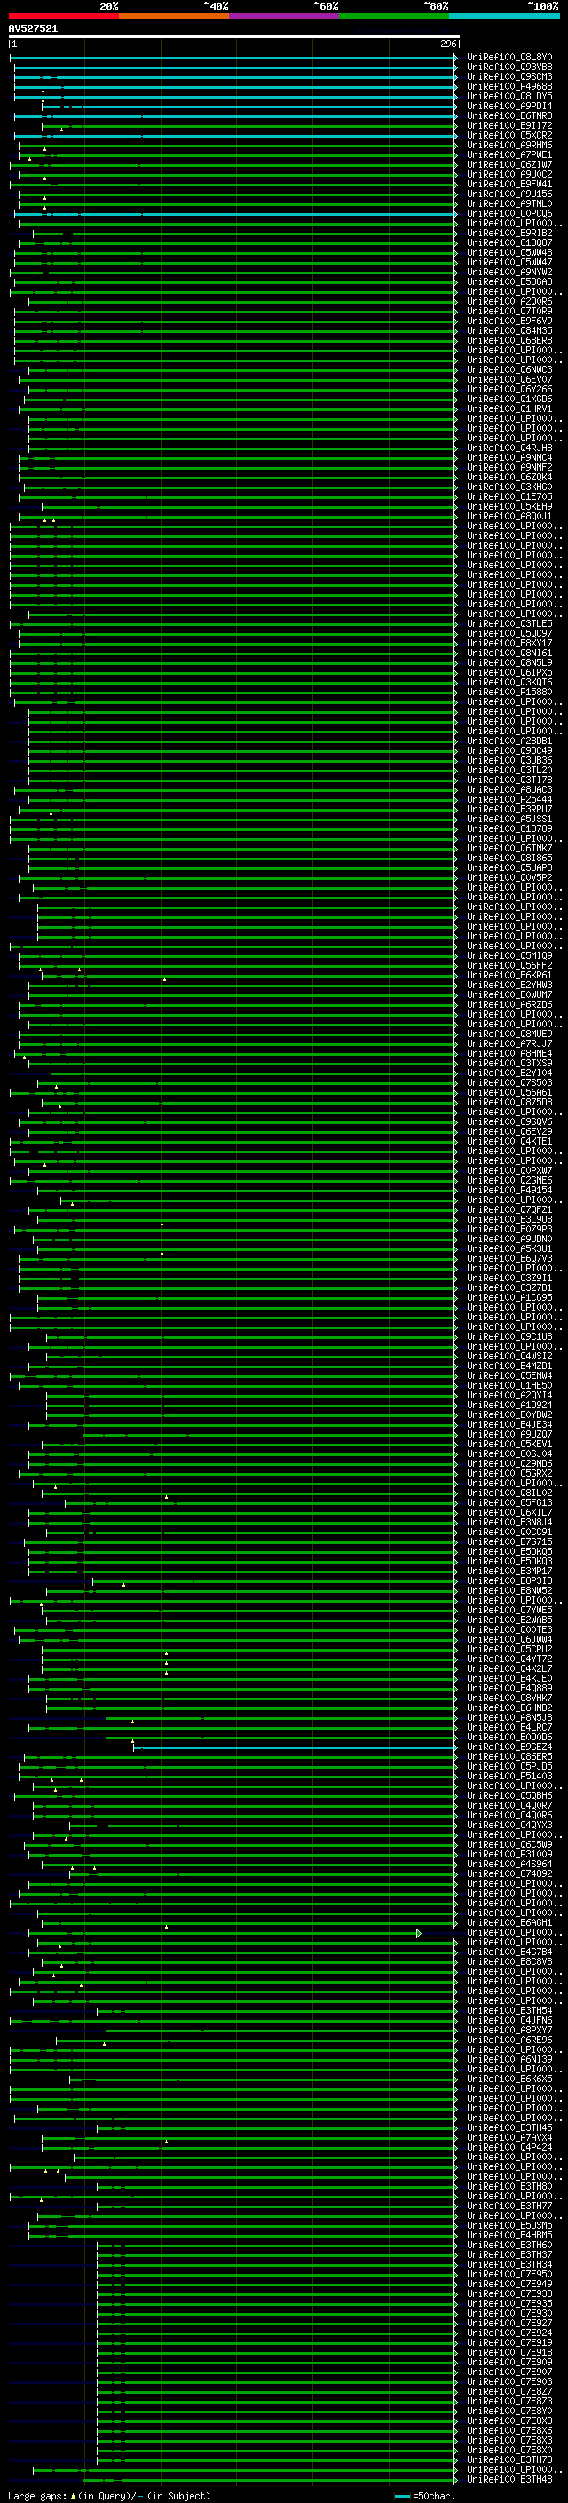Click the UniRef100_P31009 label
Screen dimensions: 568x2503
[509, 1854]
